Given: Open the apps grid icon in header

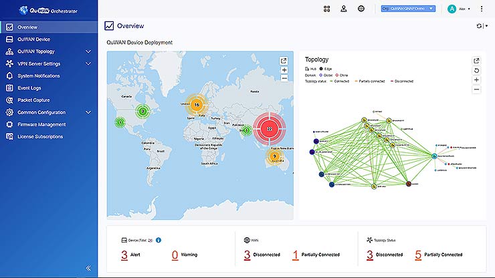Looking at the screenshot, I should tap(327, 9).
